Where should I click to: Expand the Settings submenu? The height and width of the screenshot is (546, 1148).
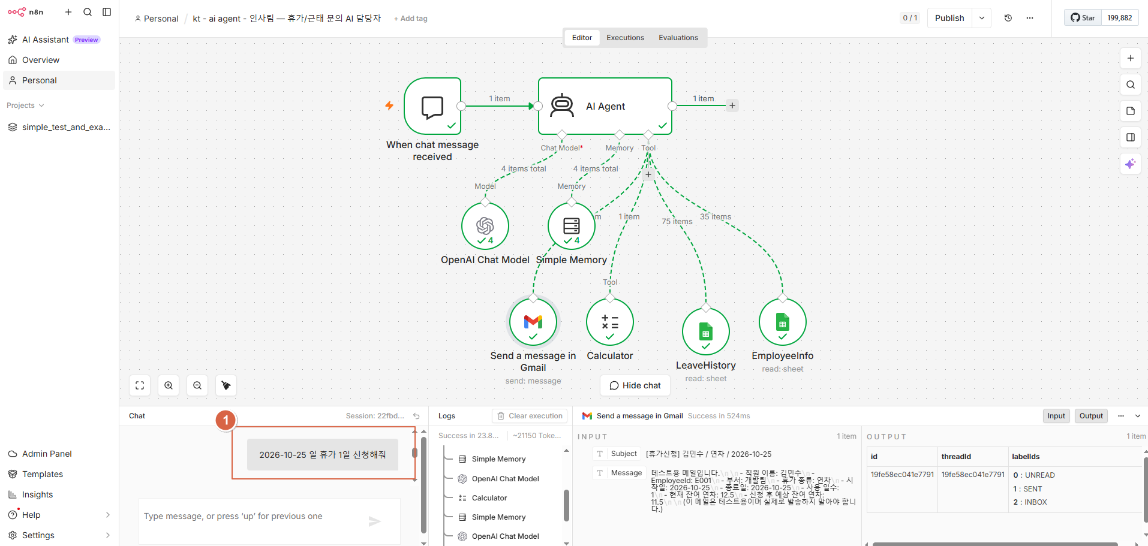[x=108, y=535]
